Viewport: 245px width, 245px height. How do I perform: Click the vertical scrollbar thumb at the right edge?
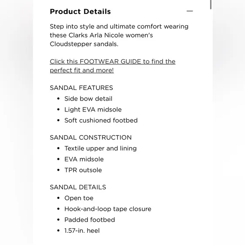(211, 4)
